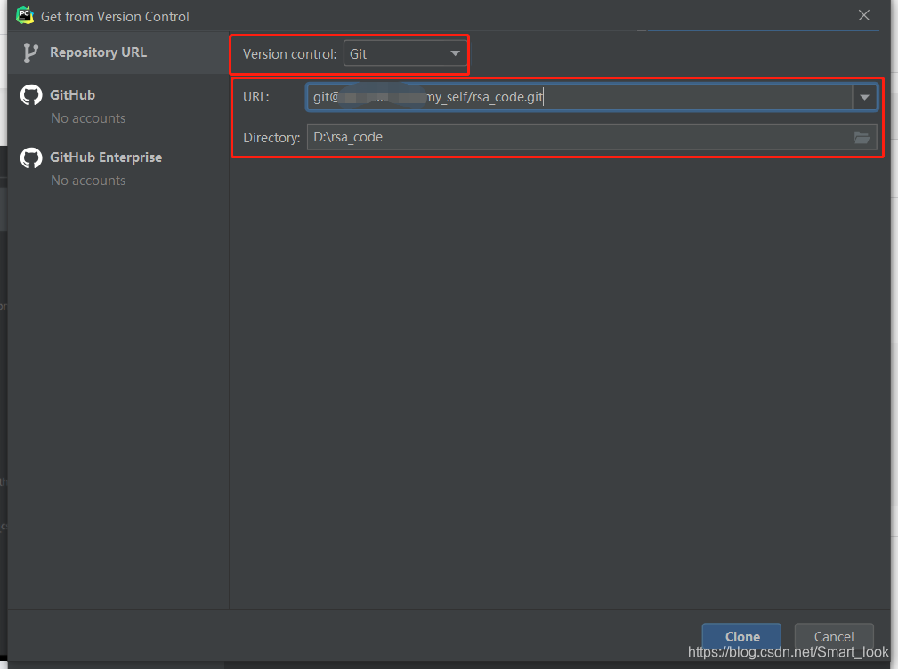The width and height of the screenshot is (898, 669).
Task: Click the 'Version control:' label
Action: click(x=290, y=54)
